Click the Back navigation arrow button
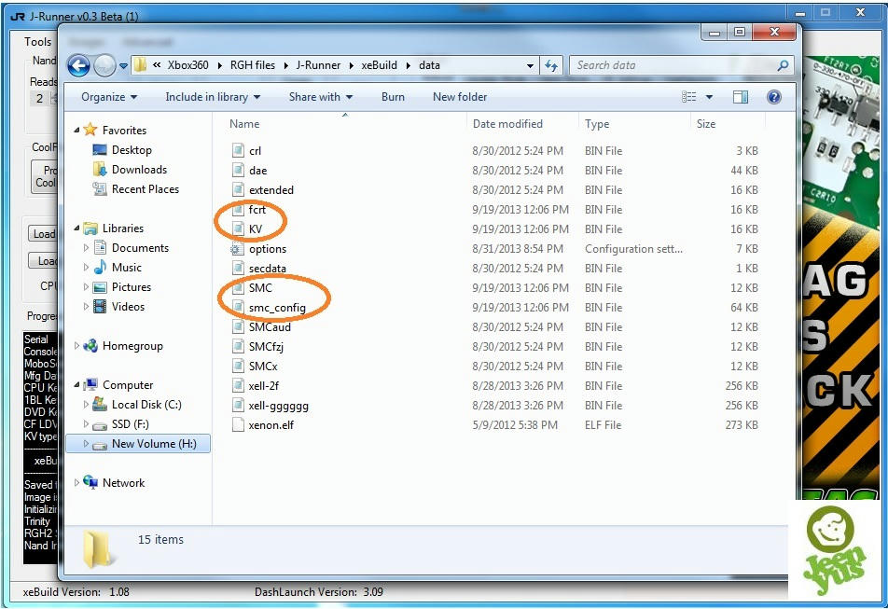This screenshot has width=888, height=609. point(78,65)
